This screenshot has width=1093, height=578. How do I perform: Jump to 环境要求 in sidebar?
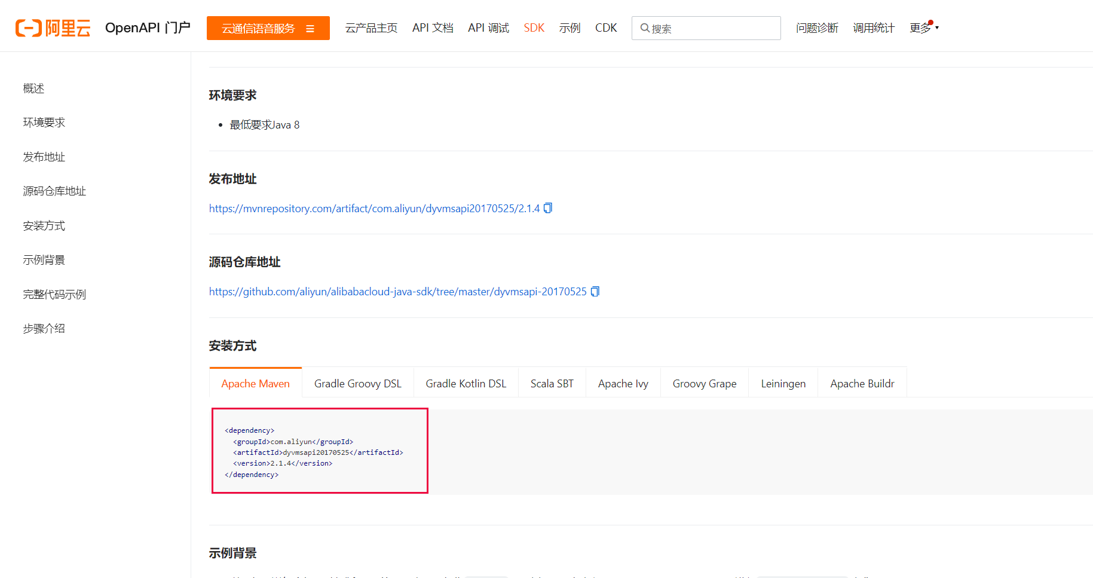coord(44,123)
